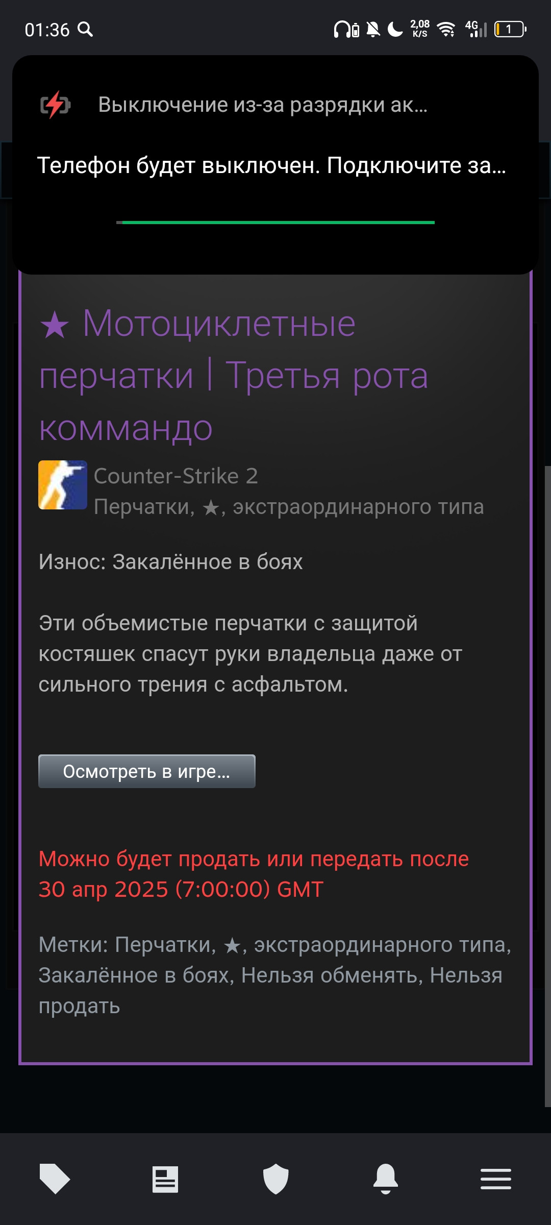Tap the muted notifications bell in status bar
This screenshot has width=551, height=1225.
373,30
